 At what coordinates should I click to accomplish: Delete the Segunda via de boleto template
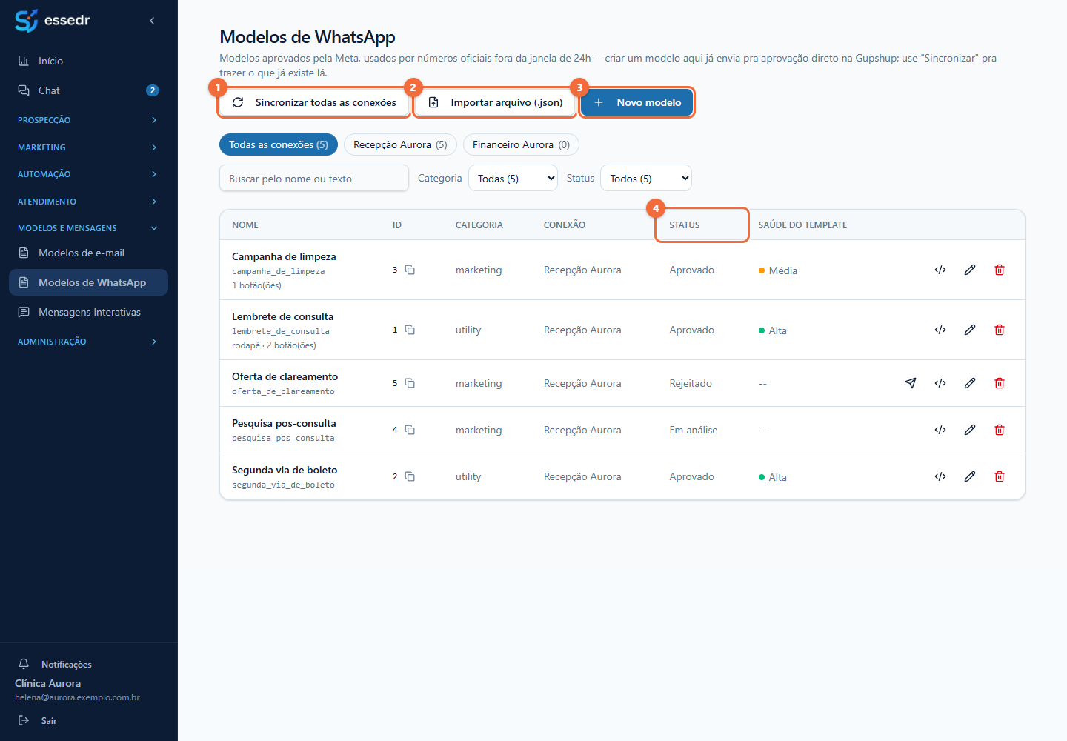[1000, 476]
